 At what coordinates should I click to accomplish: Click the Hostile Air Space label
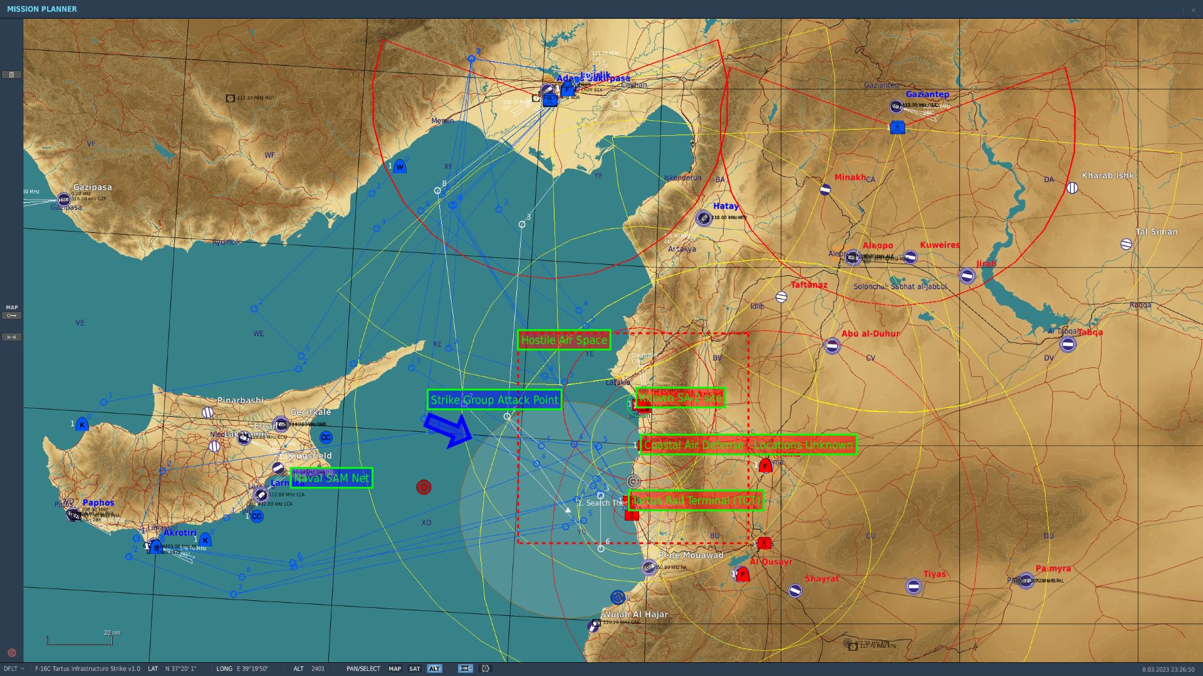[564, 340]
